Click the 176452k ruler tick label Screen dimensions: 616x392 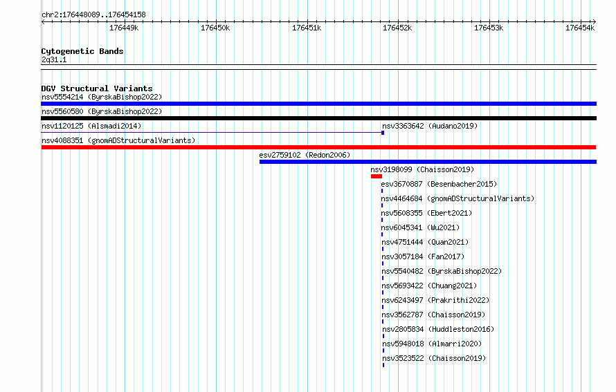click(397, 28)
